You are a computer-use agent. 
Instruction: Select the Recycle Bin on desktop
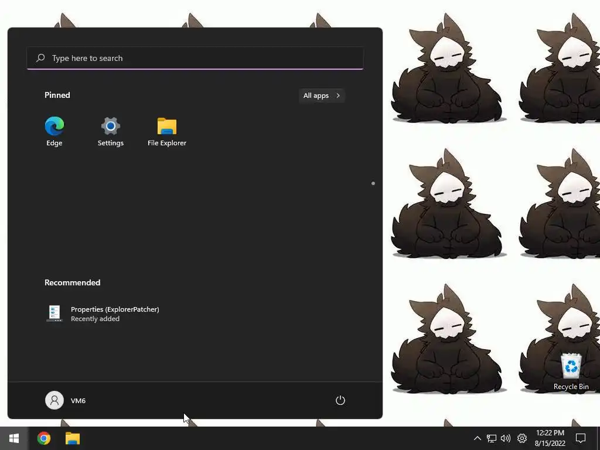pyautogui.click(x=571, y=371)
